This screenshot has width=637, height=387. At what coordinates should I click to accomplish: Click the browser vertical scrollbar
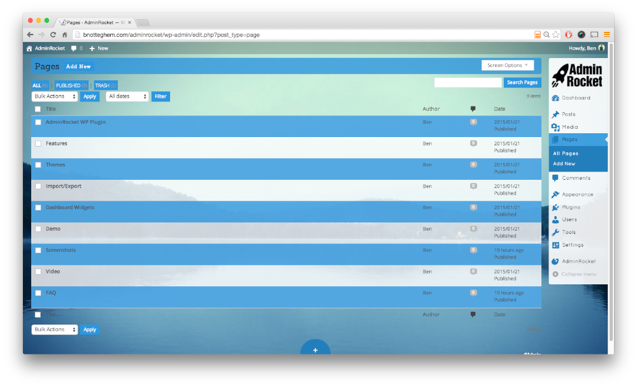click(x=611, y=191)
